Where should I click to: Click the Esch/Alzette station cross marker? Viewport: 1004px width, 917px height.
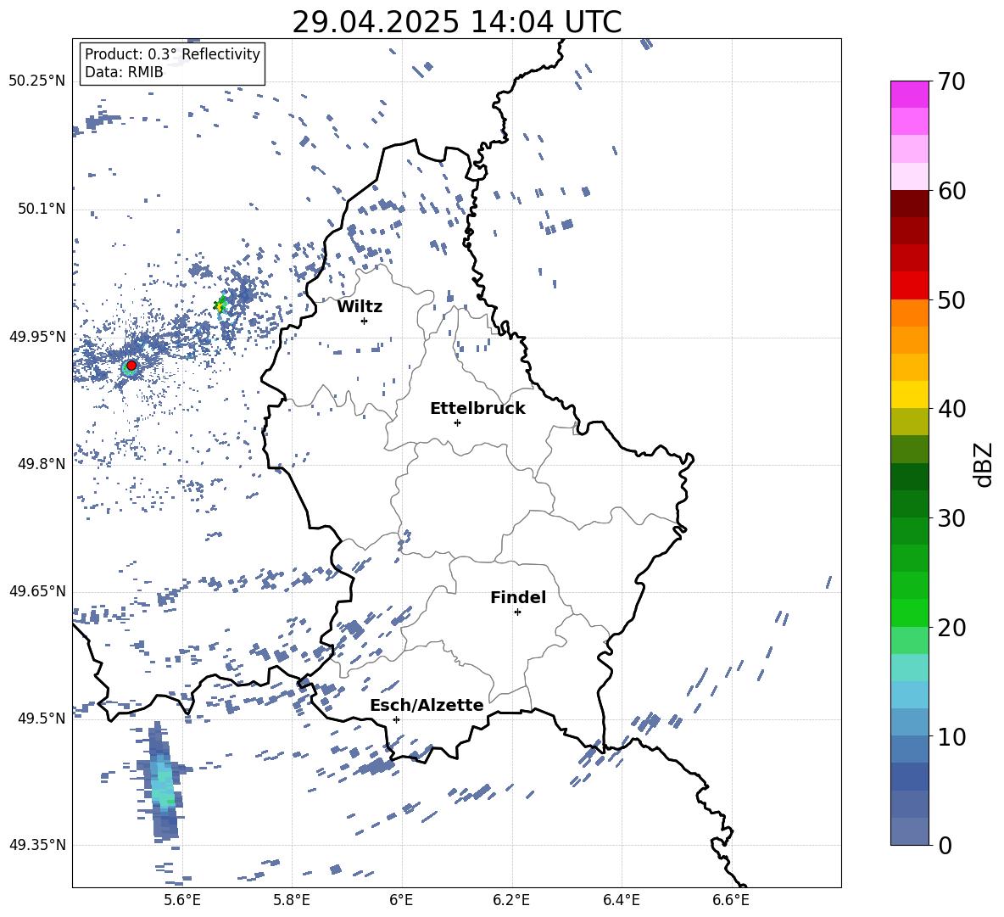(x=396, y=719)
